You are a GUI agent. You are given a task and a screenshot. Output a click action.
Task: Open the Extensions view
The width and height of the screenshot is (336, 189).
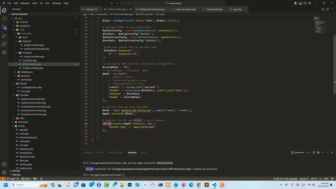point(4,44)
